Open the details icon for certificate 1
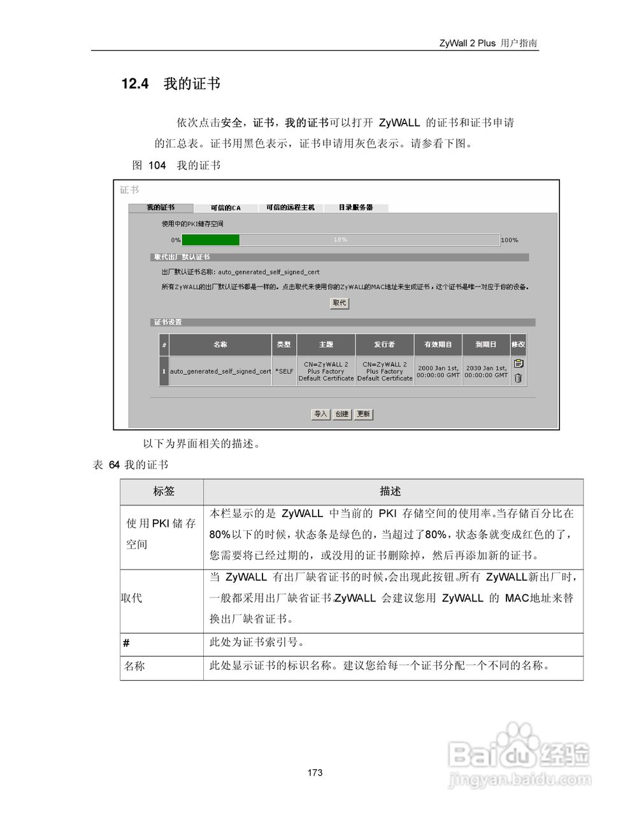 coord(519,364)
